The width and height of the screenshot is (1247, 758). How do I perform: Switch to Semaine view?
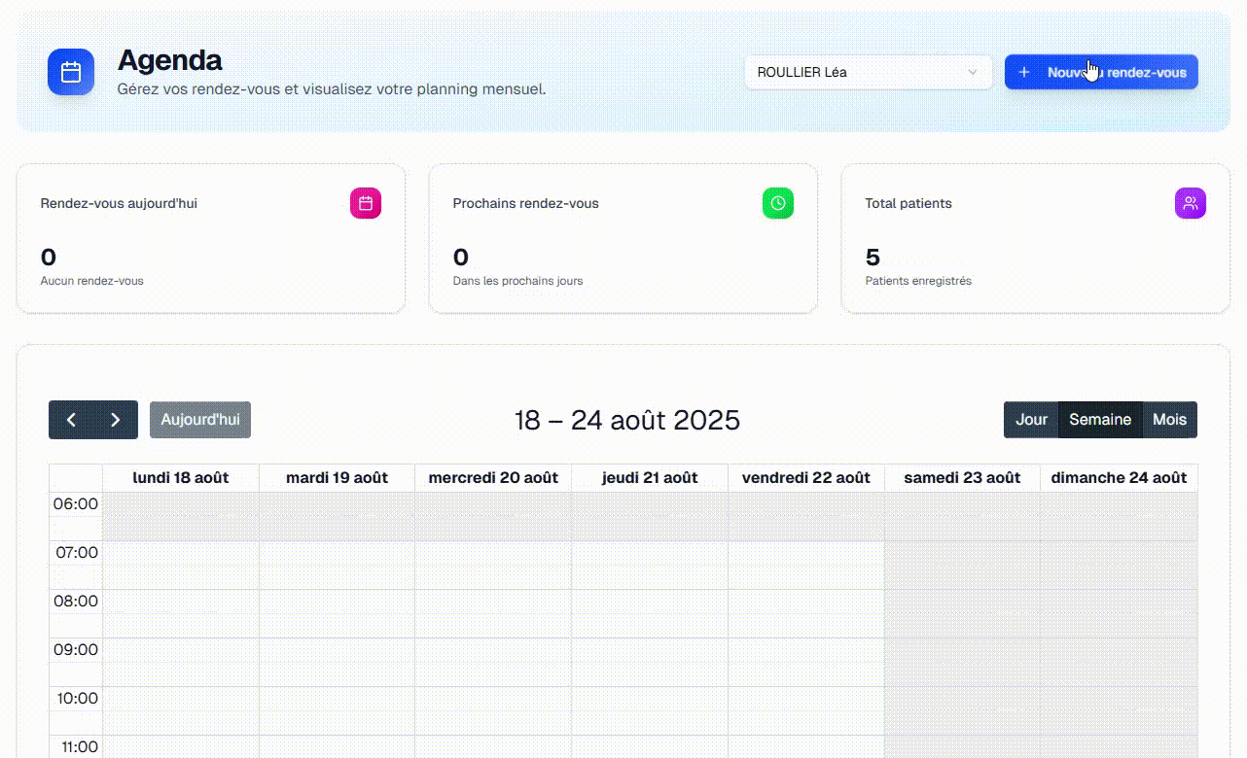click(x=1100, y=420)
